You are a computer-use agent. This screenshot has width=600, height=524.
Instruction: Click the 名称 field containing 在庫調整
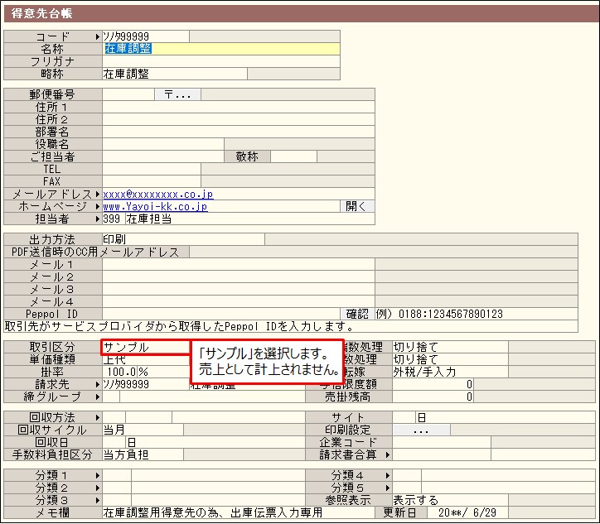[220, 49]
